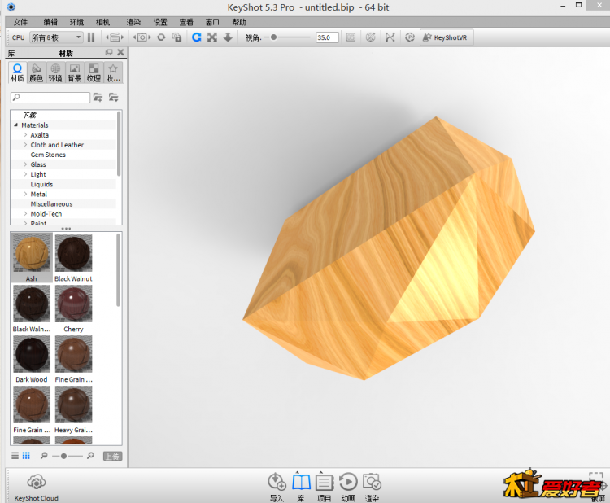This screenshot has height=503, width=610.
Task: Click the down arrow toolbar icon
Action: [x=228, y=37]
